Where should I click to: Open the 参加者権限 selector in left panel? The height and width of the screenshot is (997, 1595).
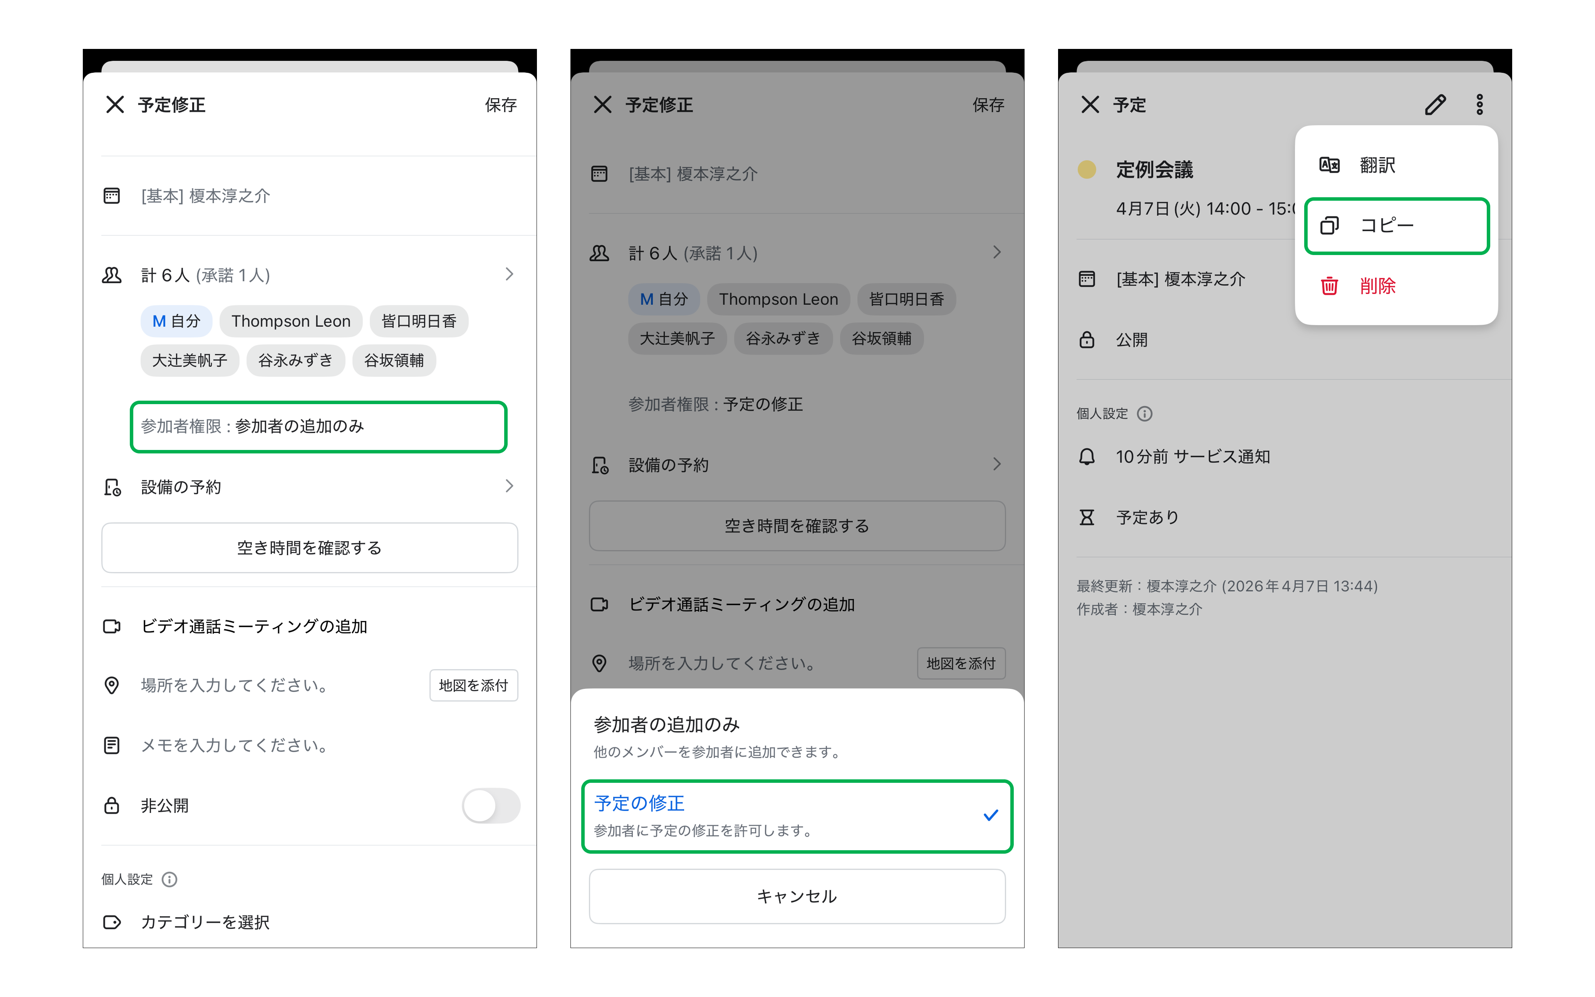coord(318,426)
